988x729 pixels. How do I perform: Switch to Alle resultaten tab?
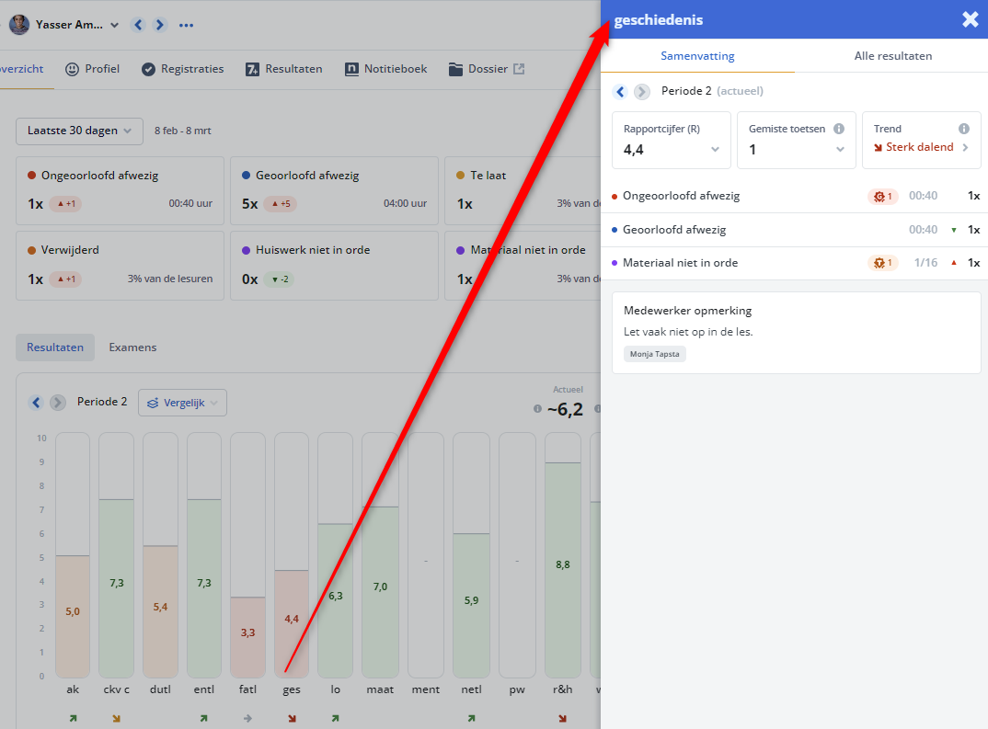pos(893,56)
